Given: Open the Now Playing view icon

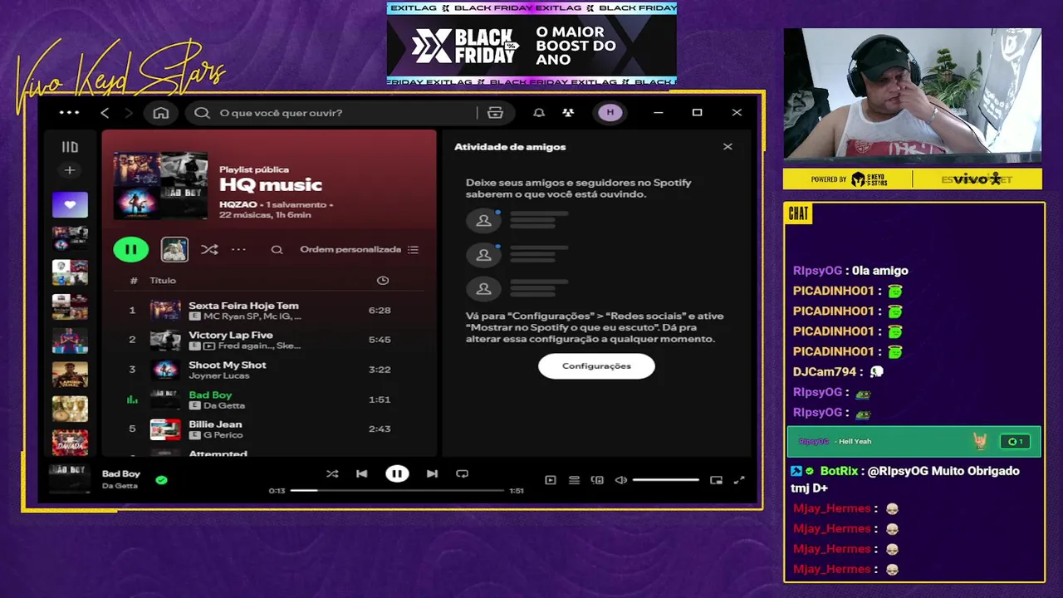Looking at the screenshot, I should tap(551, 480).
